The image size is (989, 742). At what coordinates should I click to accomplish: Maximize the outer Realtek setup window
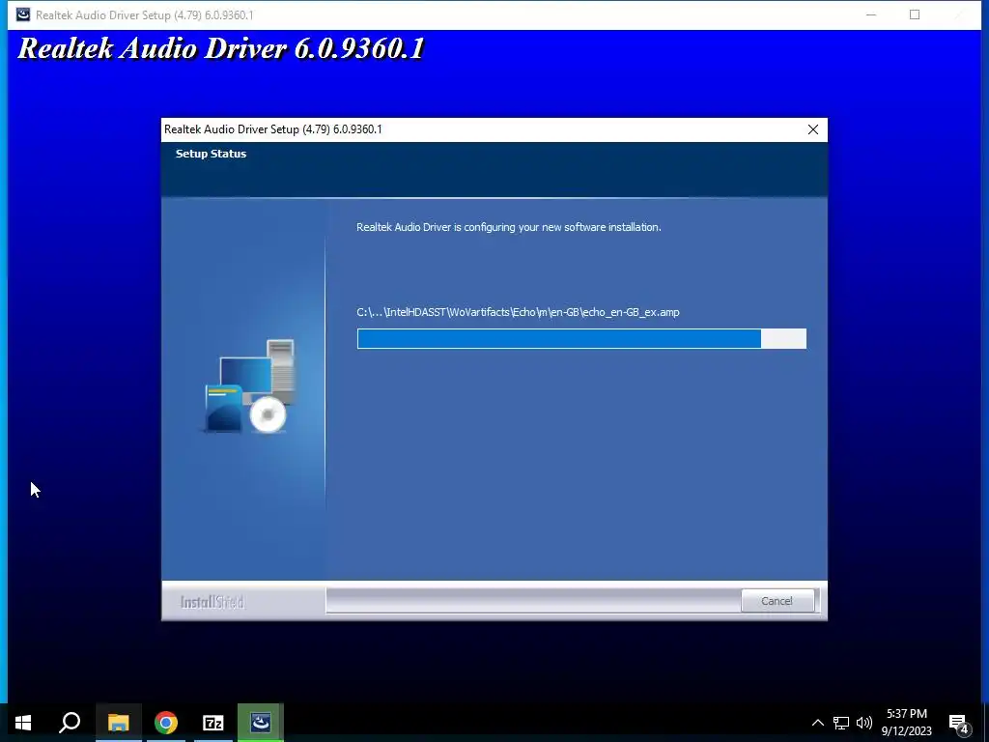[x=915, y=14]
